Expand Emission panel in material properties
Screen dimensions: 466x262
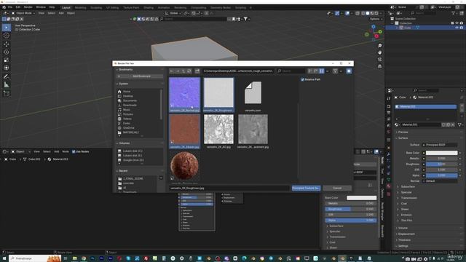[x=406, y=215]
